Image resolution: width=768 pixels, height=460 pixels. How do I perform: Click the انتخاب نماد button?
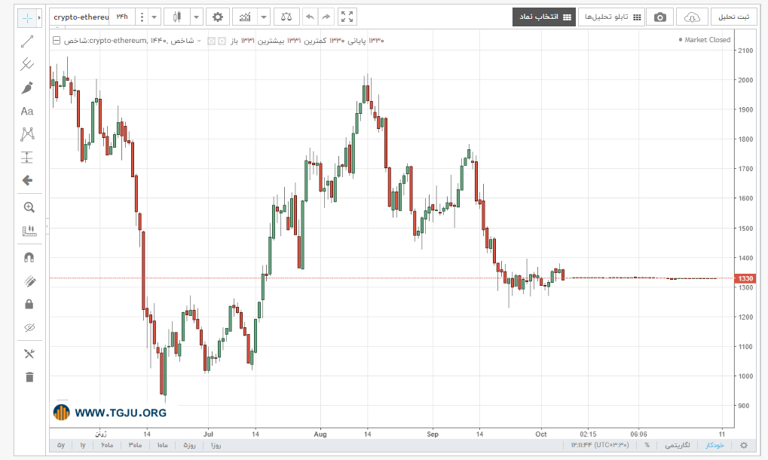(x=544, y=17)
